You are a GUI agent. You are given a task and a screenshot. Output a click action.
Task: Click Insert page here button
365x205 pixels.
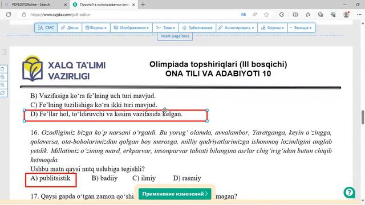coord(175,36)
